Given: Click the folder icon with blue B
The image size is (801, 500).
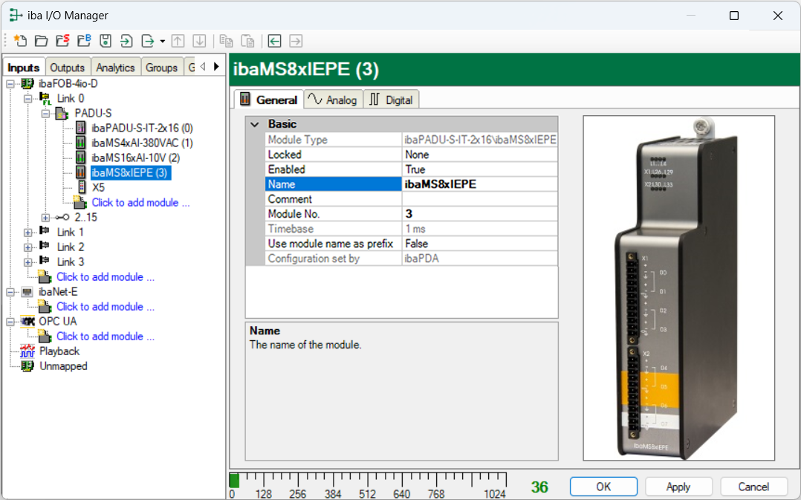Looking at the screenshot, I should pyautogui.click(x=84, y=41).
